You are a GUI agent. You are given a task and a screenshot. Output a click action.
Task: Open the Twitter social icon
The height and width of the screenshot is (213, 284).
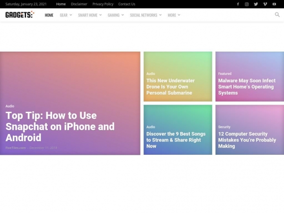(x=256, y=4)
